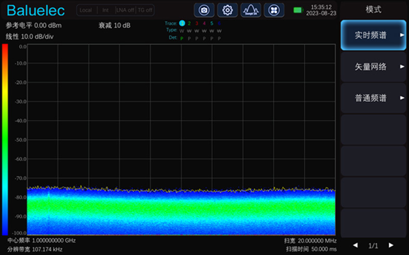The image size is (409, 255).
Task: Select 实时频谱 mode
Action: [x=373, y=35]
